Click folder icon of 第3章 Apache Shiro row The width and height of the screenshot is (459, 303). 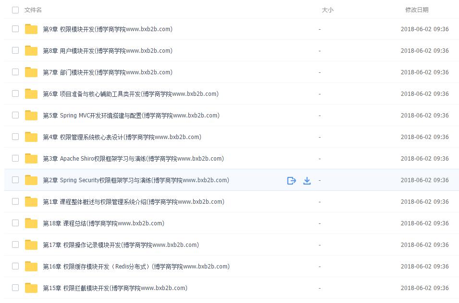tap(31, 159)
